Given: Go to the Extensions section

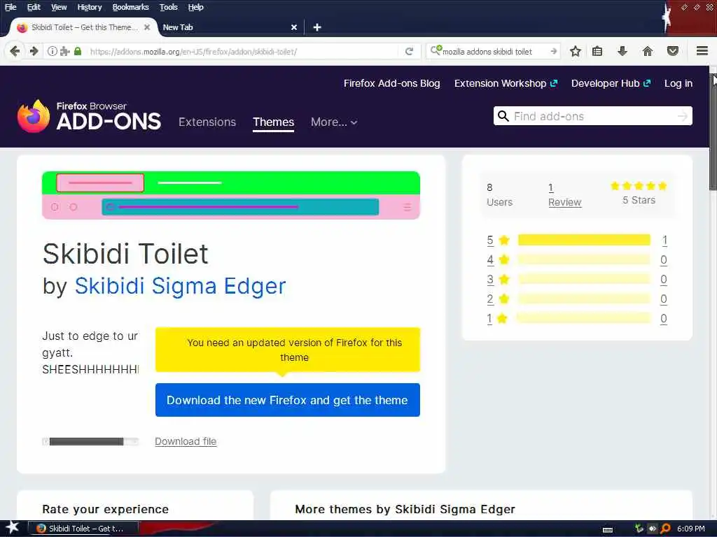Looking at the screenshot, I should click(207, 122).
